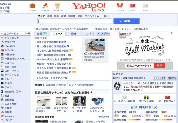Open the エアコン掃除 product thumbnail
This screenshot has width=178, height=123.
[44, 101]
